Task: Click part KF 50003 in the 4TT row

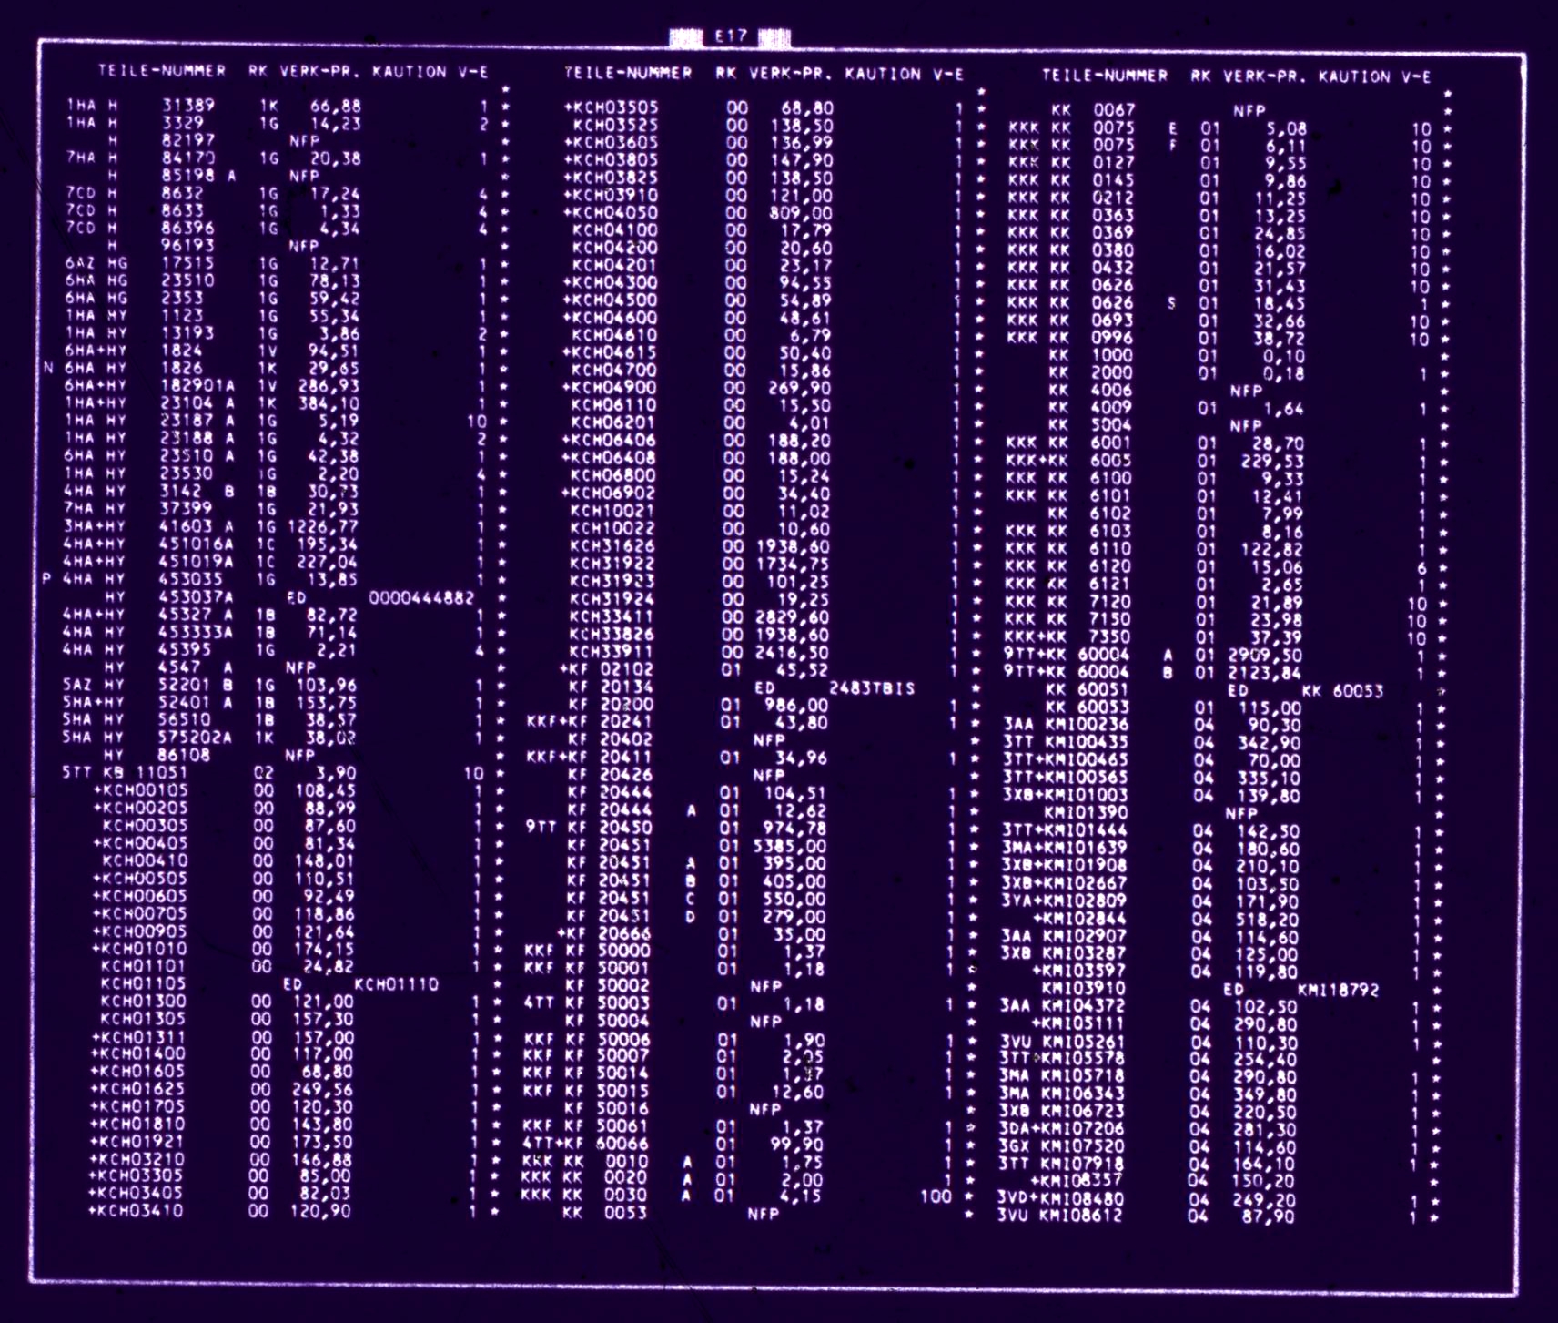Action: (608, 1003)
